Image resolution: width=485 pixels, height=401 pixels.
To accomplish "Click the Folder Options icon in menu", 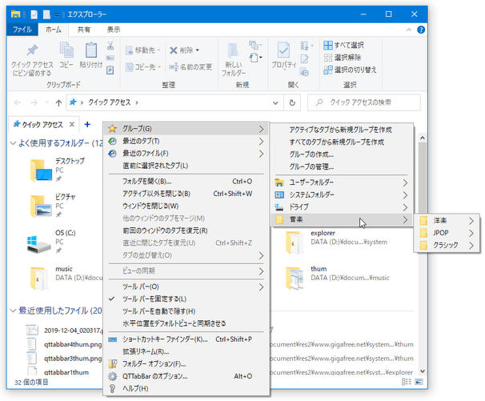I will [x=113, y=364].
